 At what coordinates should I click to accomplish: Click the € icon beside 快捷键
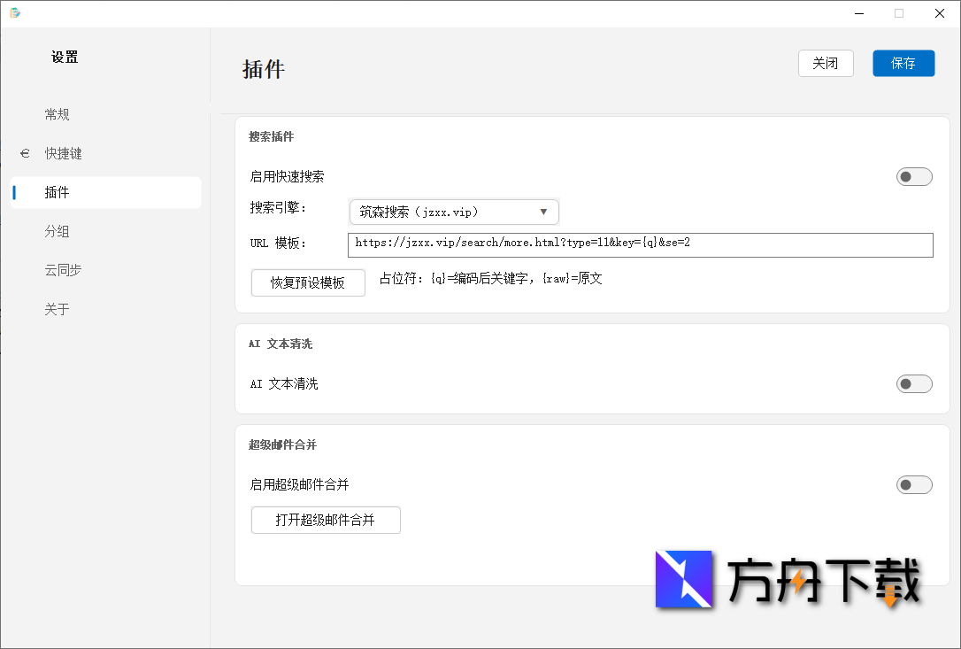point(25,152)
